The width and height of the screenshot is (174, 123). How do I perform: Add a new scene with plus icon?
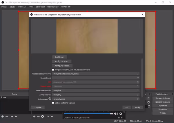point(3,116)
